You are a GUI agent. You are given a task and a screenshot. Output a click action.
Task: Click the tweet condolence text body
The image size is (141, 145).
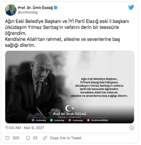tap(67, 33)
